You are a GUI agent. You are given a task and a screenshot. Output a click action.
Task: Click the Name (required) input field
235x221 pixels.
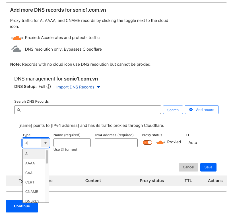72,142
